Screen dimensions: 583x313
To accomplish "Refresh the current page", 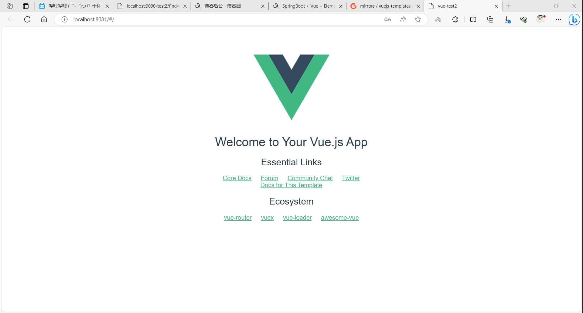I will pos(27,19).
